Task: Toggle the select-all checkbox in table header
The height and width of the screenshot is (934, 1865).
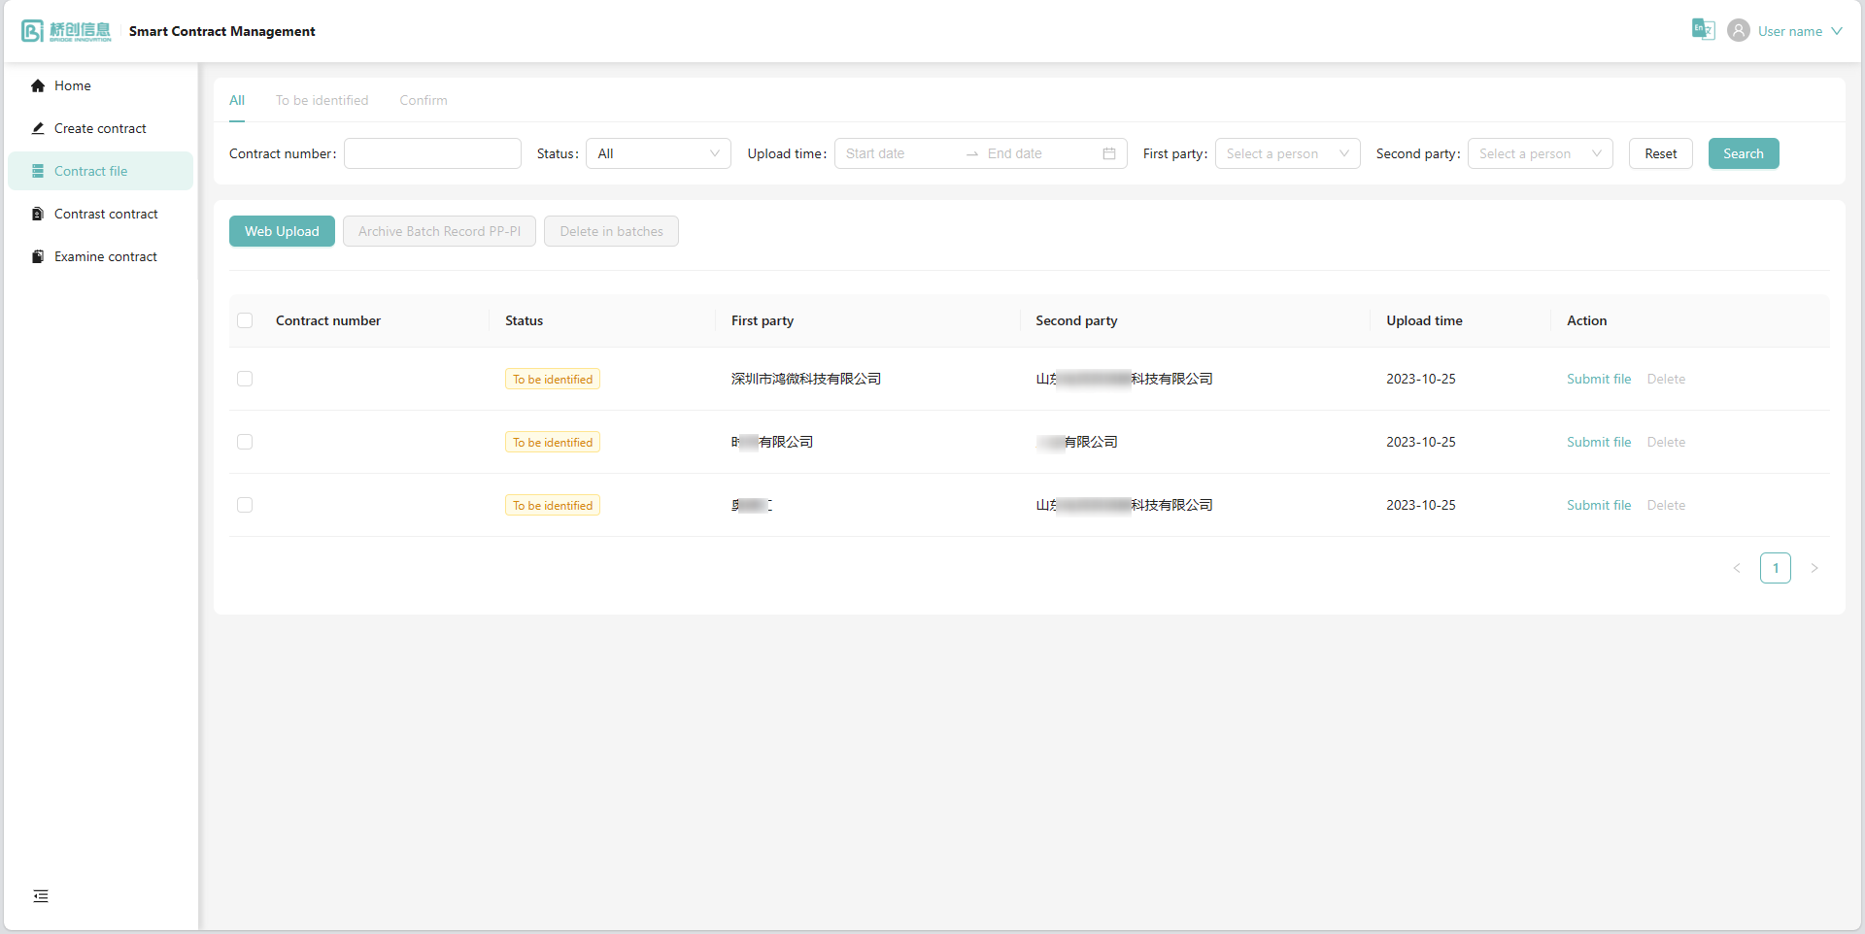Action: (245, 320)
